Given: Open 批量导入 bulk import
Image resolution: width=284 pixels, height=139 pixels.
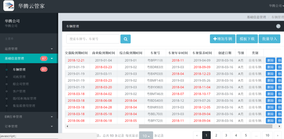Looking at the screenshot, I should click(x=269, y=39).
